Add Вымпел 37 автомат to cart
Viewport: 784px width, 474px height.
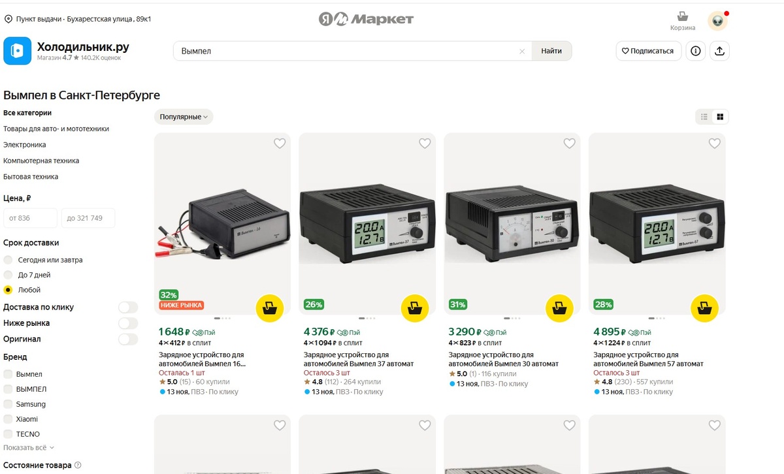click(414, 309)
